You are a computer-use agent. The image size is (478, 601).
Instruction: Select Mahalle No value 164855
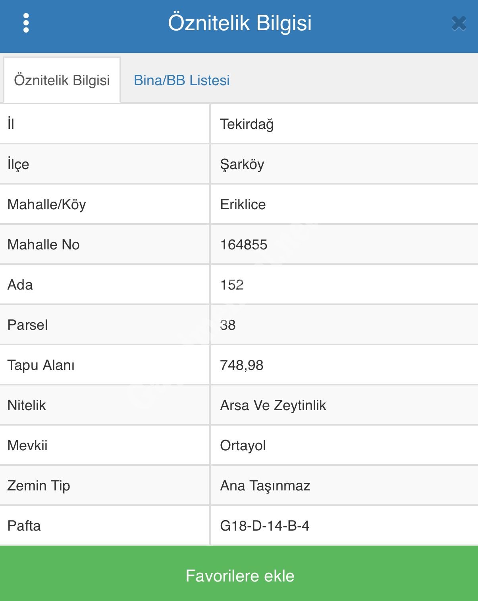coord(243,245)
